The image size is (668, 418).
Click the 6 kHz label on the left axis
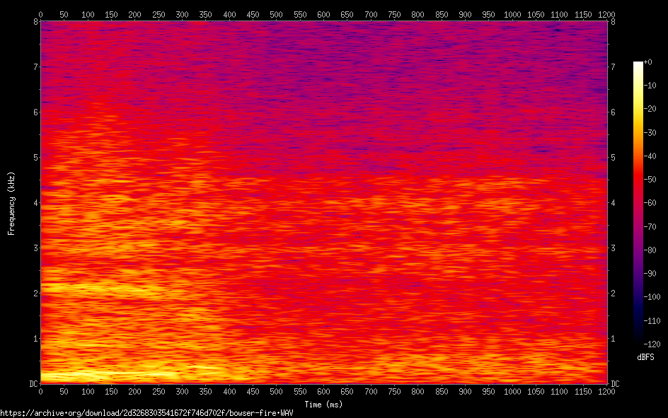point(34,112)
